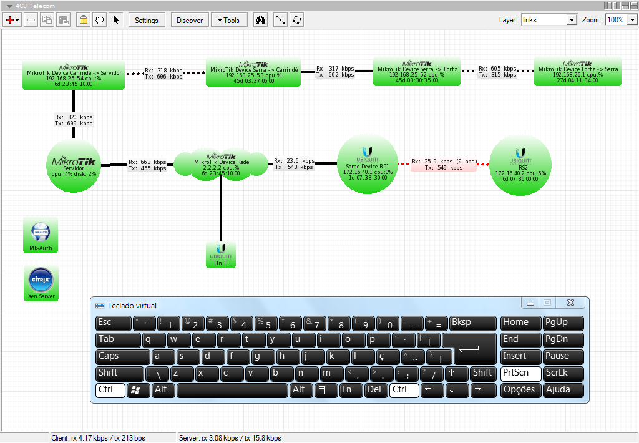The image size is (639, 443).
Task: Open the Zoom 100% dropdown
Action: pos(632,19)
